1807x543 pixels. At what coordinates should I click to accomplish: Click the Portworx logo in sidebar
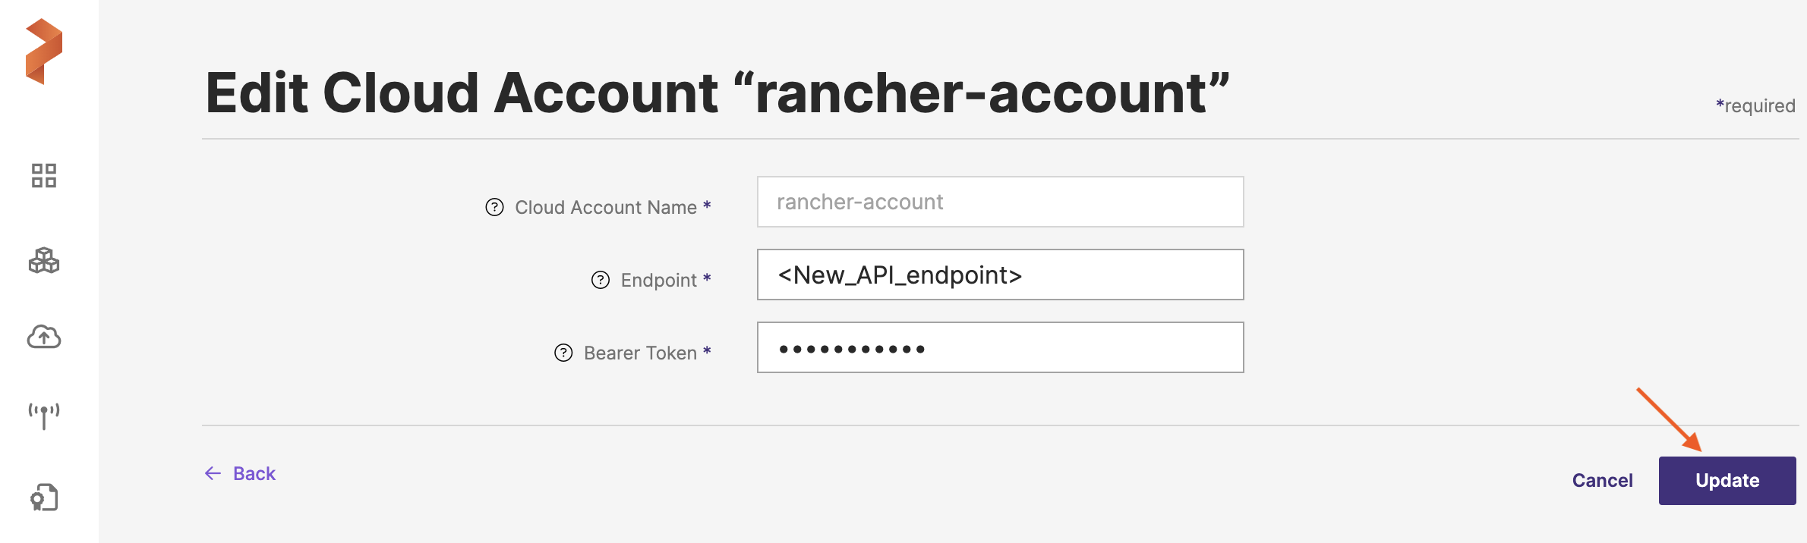[x=44, y=52]
